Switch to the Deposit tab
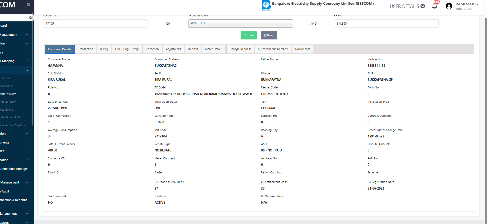 [193, 49]
